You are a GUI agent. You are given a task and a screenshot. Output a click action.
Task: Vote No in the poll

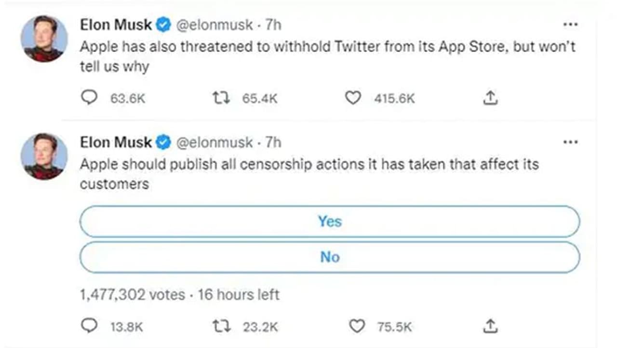tap(330, 257)
